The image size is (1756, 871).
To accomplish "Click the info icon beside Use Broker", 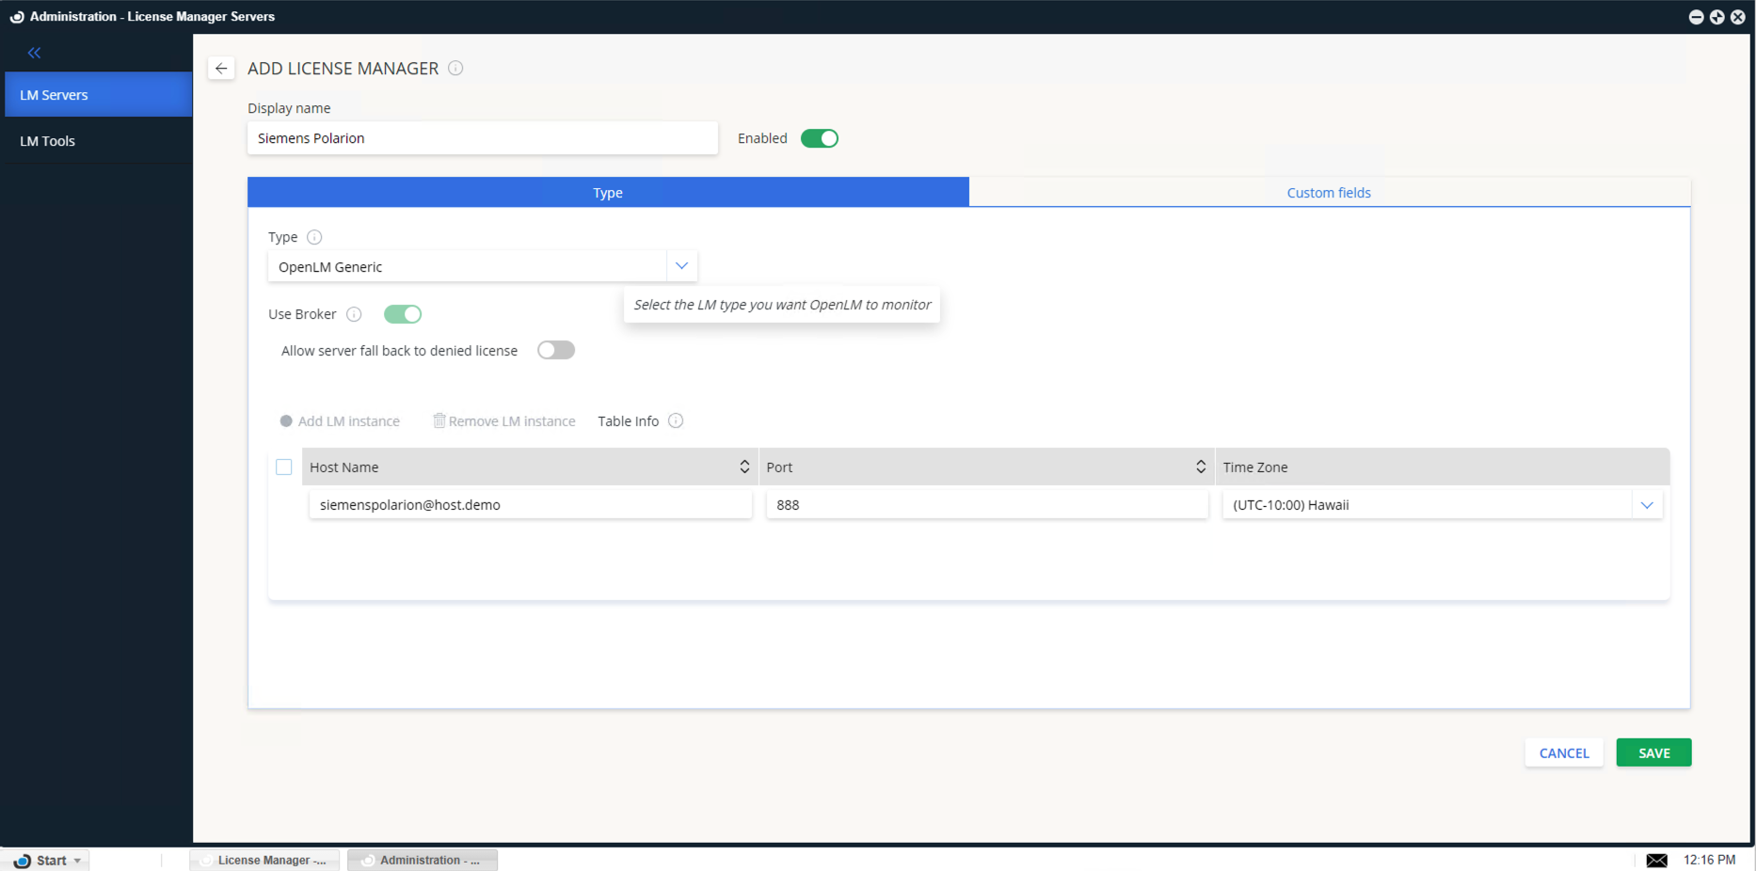I will point(354,314).
